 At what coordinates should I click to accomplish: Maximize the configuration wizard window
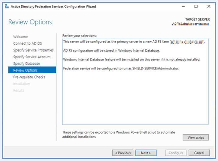click(196, 6)
